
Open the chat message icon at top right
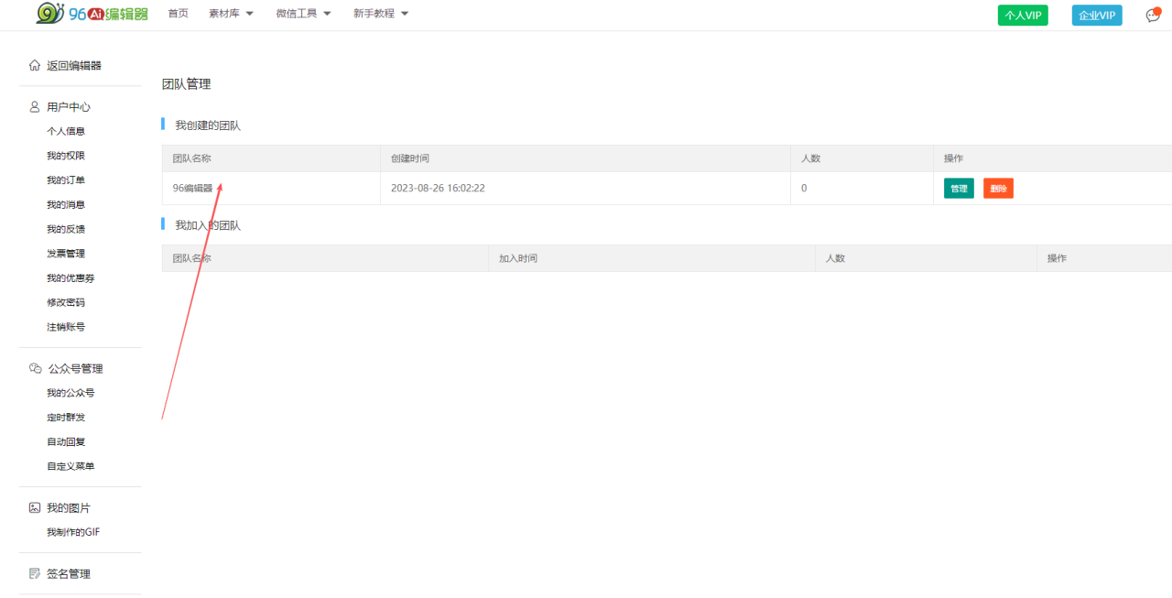(x=1153, y=15)
